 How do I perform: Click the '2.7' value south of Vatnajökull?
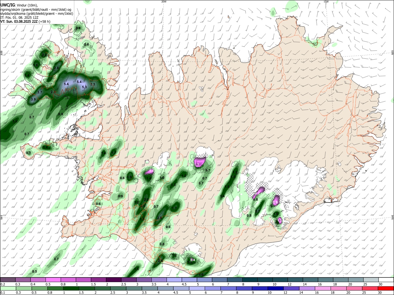[x=258, y=211]
